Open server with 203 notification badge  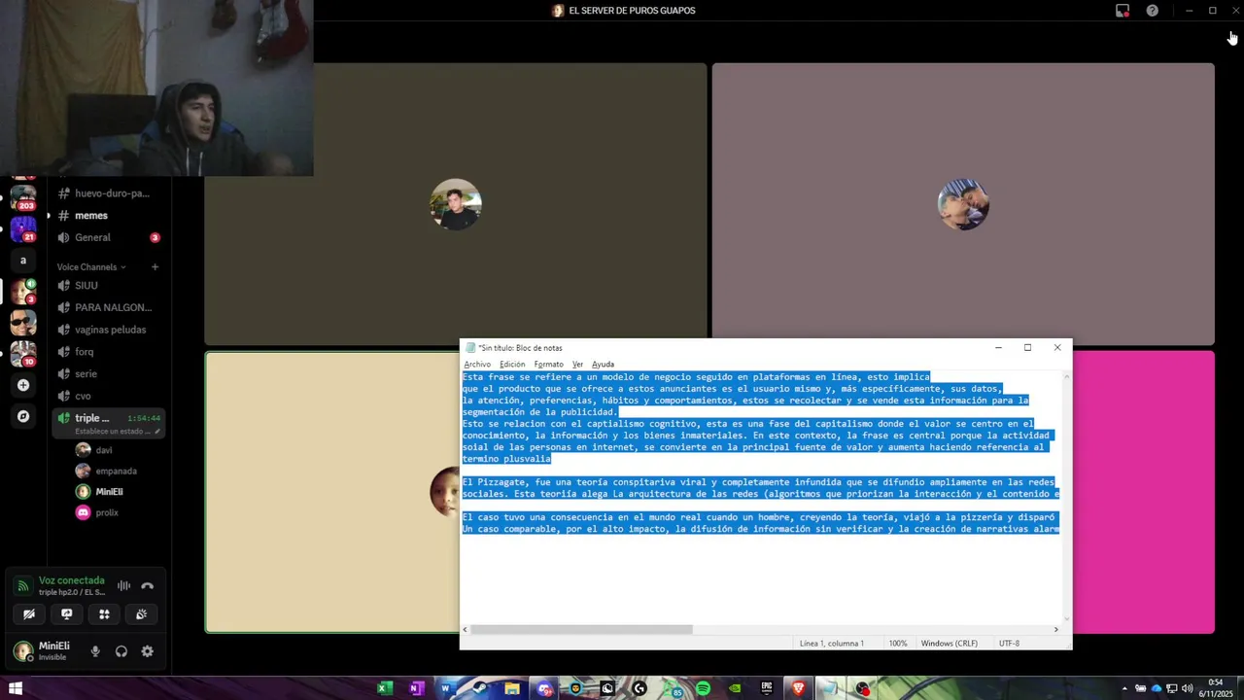(23, 197)
